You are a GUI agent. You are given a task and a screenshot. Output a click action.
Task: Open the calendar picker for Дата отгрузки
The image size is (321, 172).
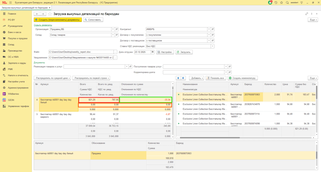click(153, 52)
